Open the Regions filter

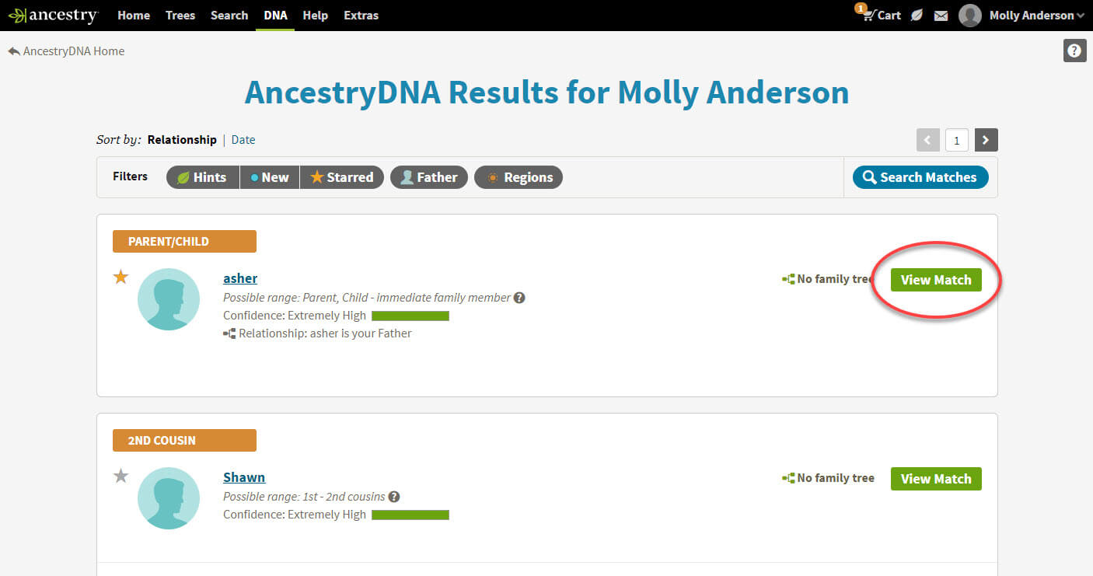pos(518,177)
